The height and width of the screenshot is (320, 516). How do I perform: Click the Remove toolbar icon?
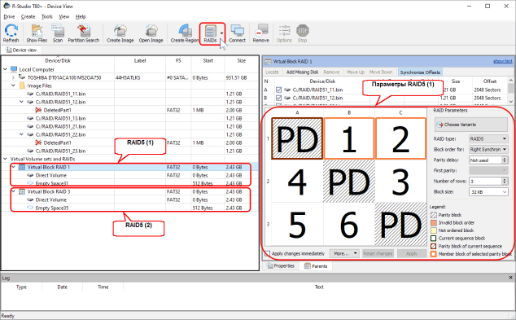(x=261, y=33)
